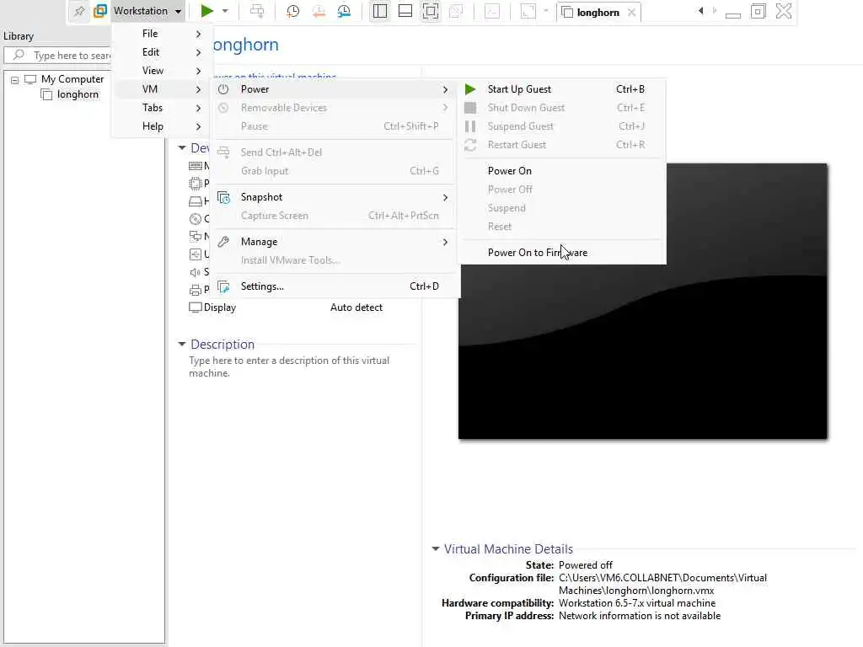
Task: Click the Power icon in VM menu
Action: click(222, 89)
